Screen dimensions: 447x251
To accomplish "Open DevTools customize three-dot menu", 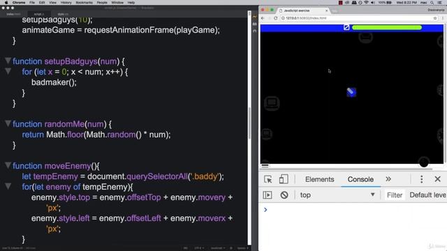I will click(422, 179).
